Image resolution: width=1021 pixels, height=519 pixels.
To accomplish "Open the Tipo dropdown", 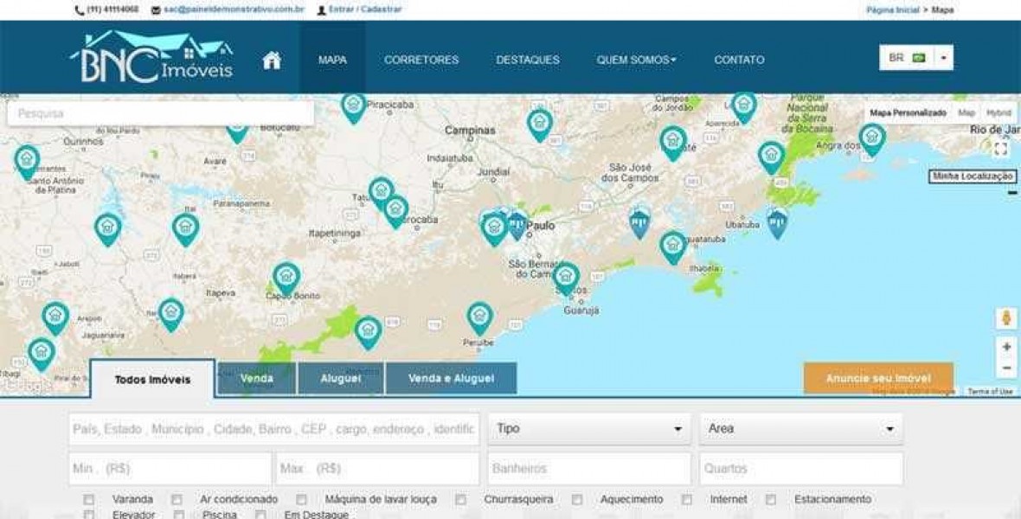I will [589, 428].
